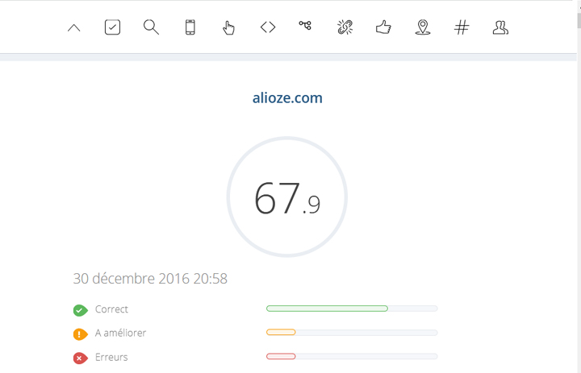
Task: Click the alioze.com site link
Action: (x=287, y=98)
